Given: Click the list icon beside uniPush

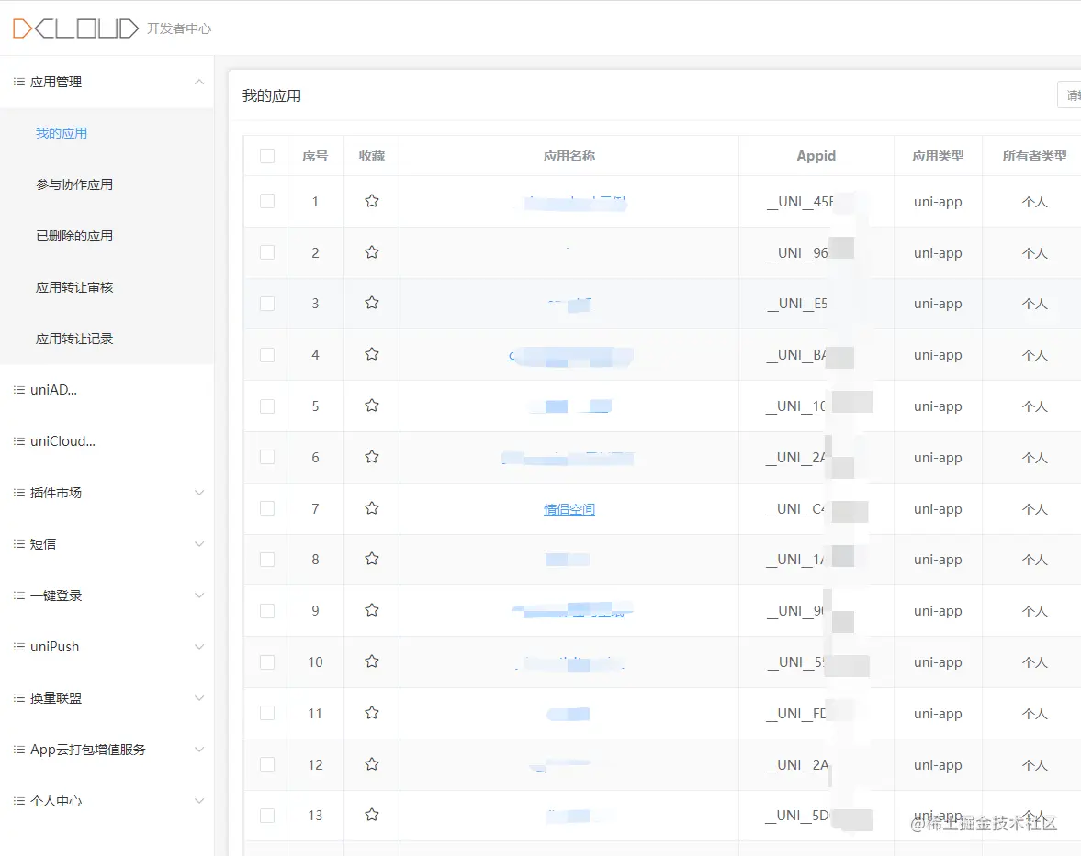Looking at the screenshot, I should (19, 647).
